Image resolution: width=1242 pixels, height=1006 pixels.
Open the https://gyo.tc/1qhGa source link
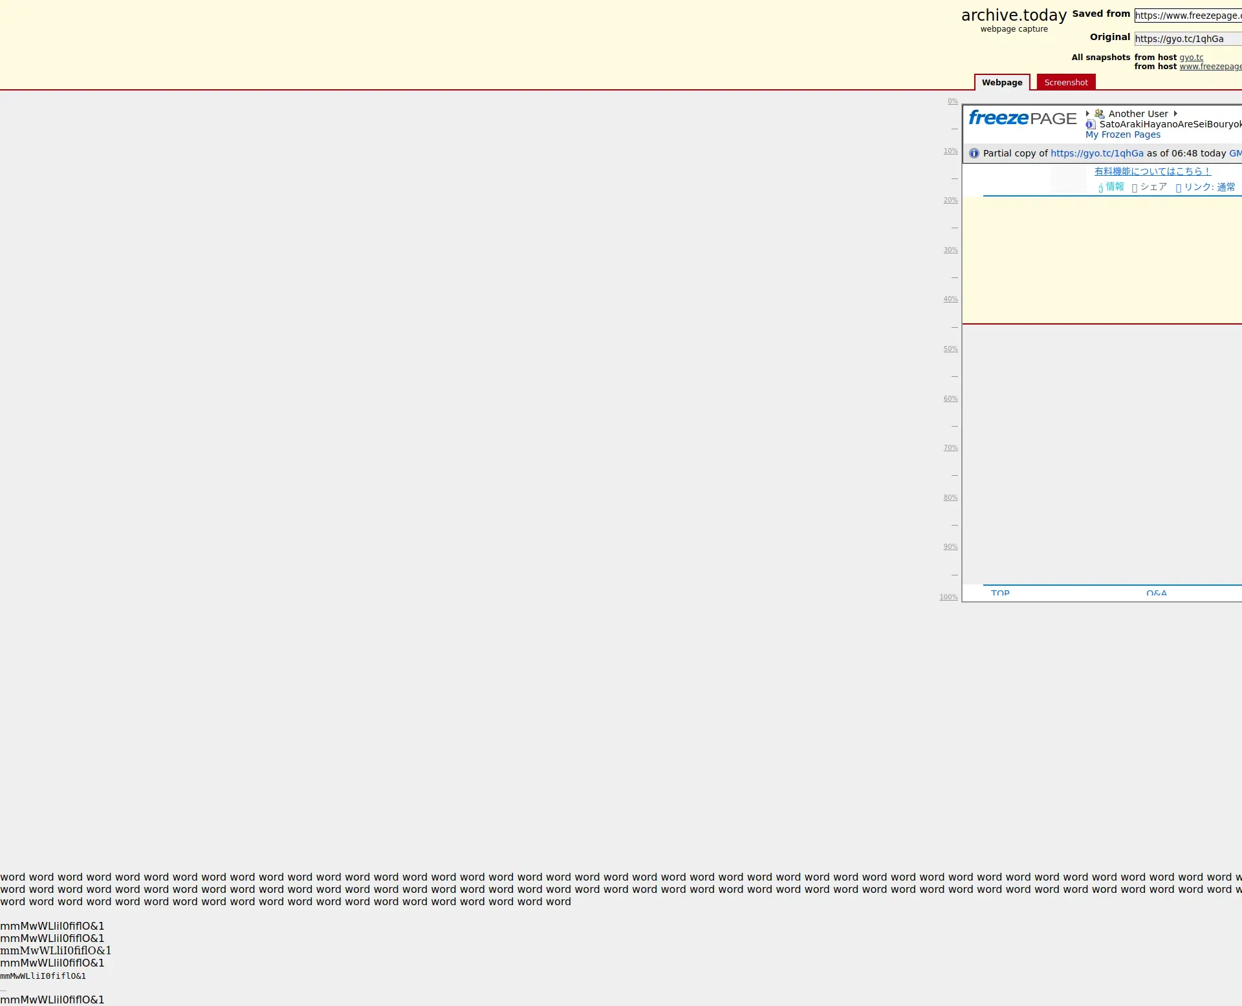[1096, 153]
